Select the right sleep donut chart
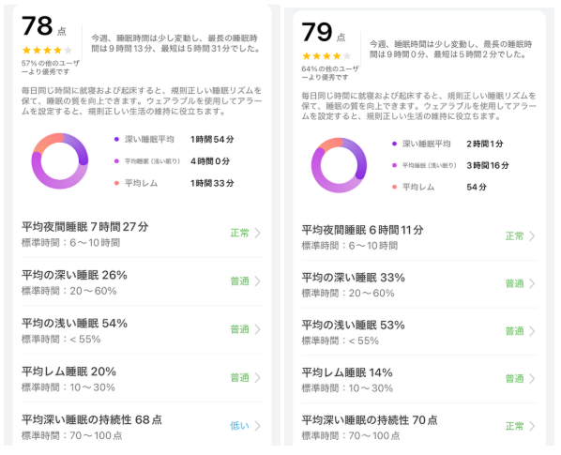This screenshot has width=561, height=455. tap(339, 165)
